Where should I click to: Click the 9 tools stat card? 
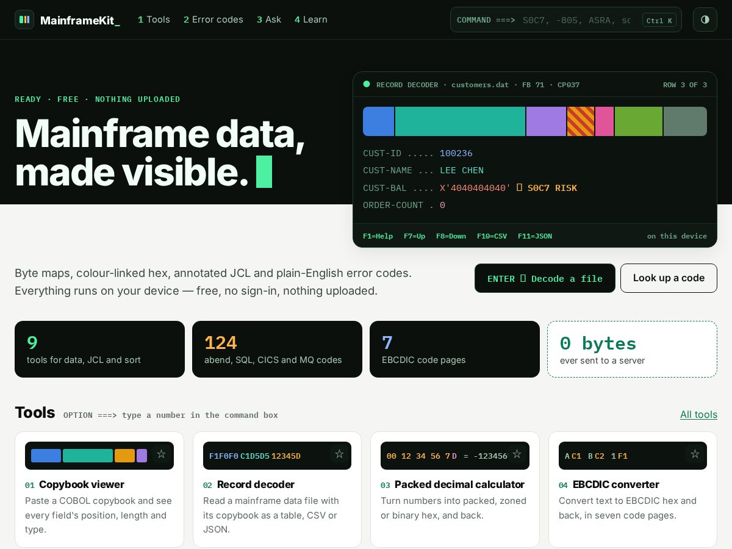tap(99, 349)
